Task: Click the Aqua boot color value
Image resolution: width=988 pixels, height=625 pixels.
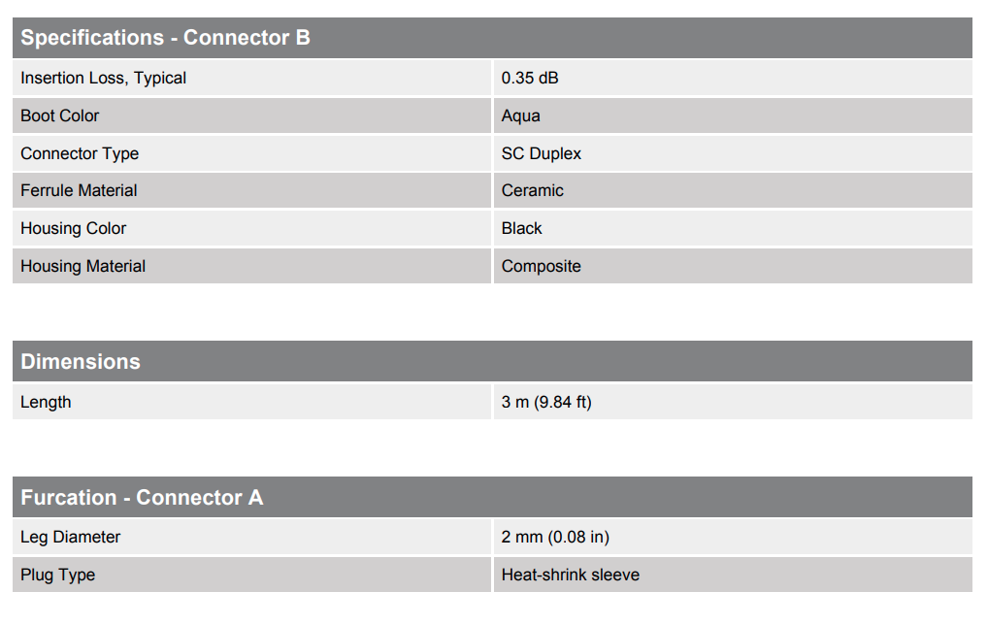Action: pos(520,115)
